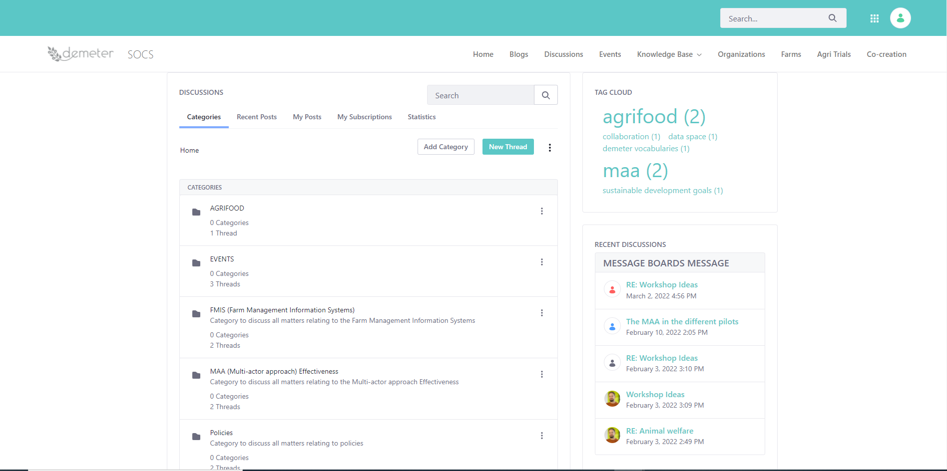Open the Discussions navigation item
Image resolution: width=947 pixels, height=471 pixels.
[564, 54]
